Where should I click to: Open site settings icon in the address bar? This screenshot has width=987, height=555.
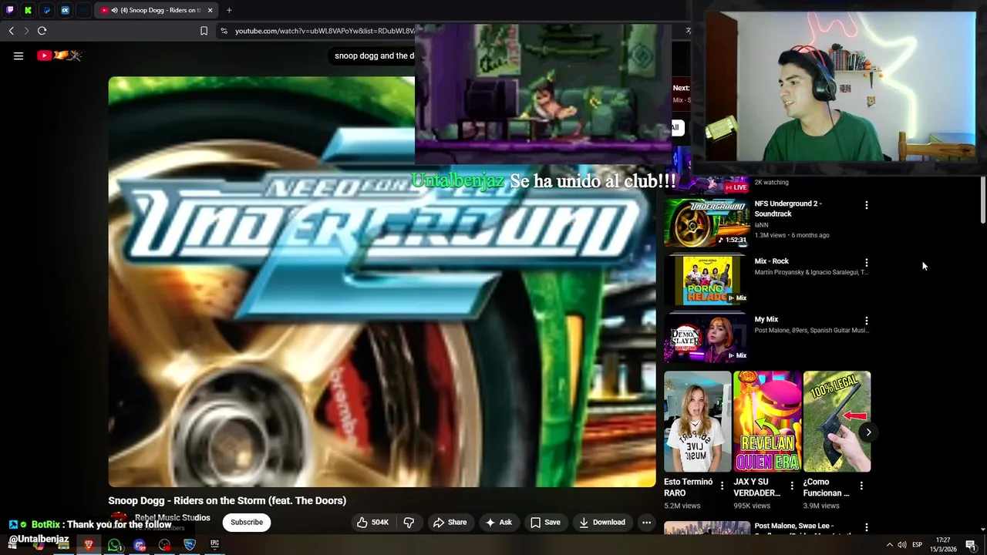pos(224,31)
